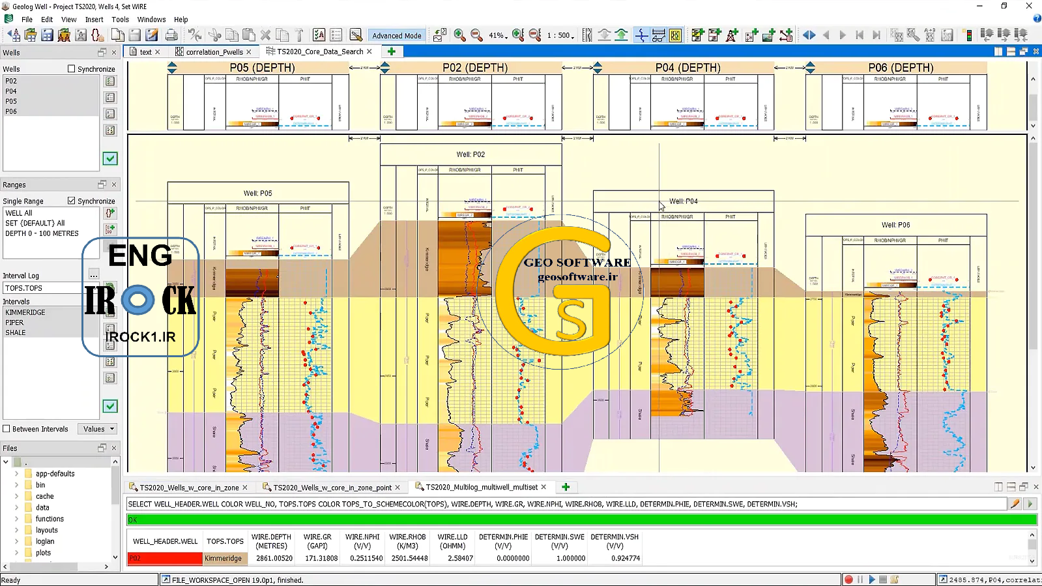This screenshot has width=1042, height=586.
Task: Open the File menu
Action: [27, 20]
